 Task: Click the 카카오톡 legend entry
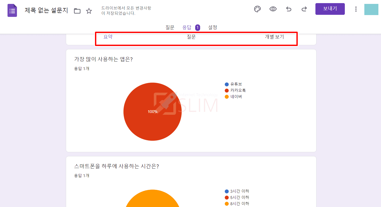coord(235,90)
